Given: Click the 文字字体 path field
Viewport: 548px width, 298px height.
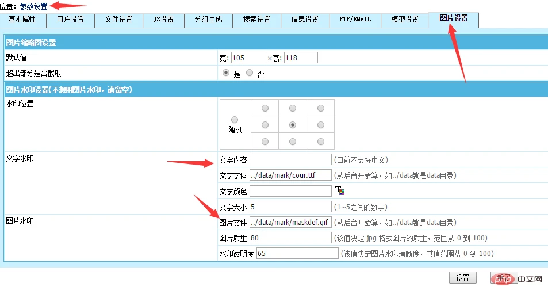Looking at the screenshot, I should pos(290,175).
